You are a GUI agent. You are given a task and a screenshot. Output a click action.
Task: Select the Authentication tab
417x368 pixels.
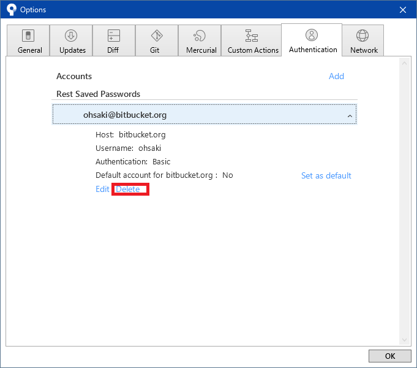click(312, 40)
